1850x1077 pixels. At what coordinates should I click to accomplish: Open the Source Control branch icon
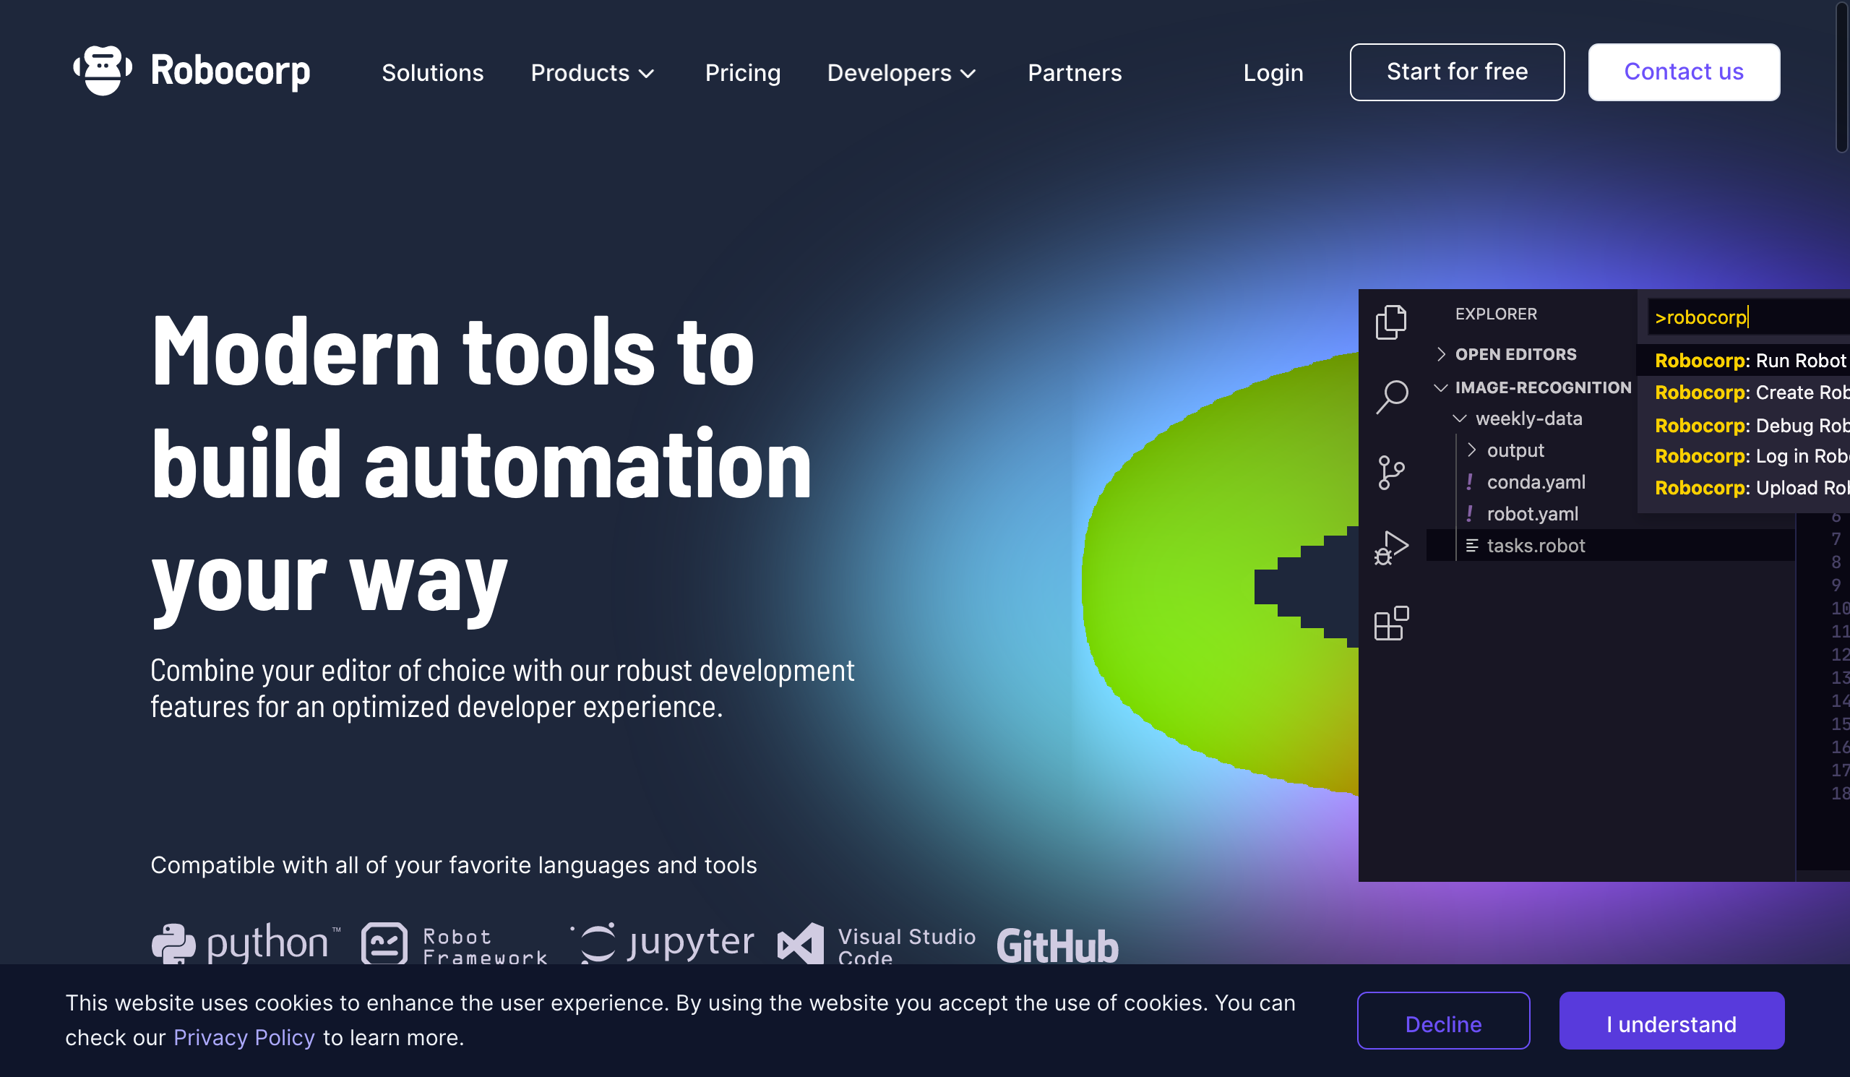[x=1391, y=472]
